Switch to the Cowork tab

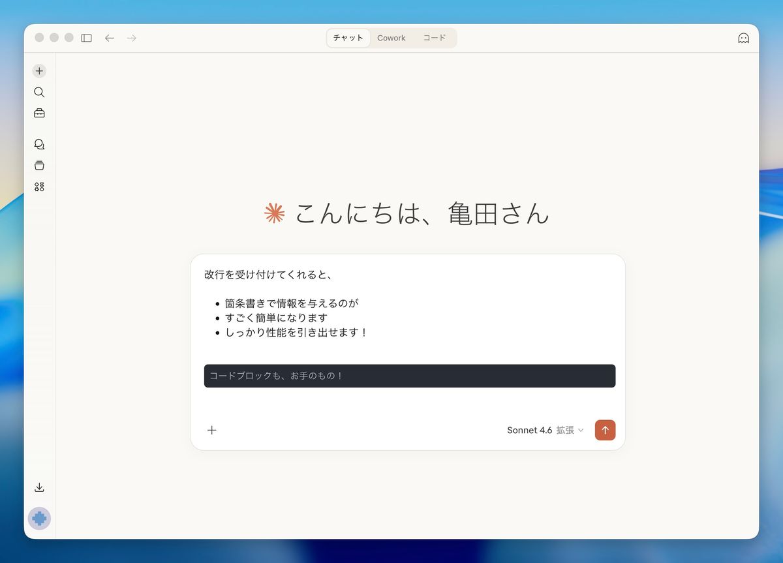coord(391,38)
